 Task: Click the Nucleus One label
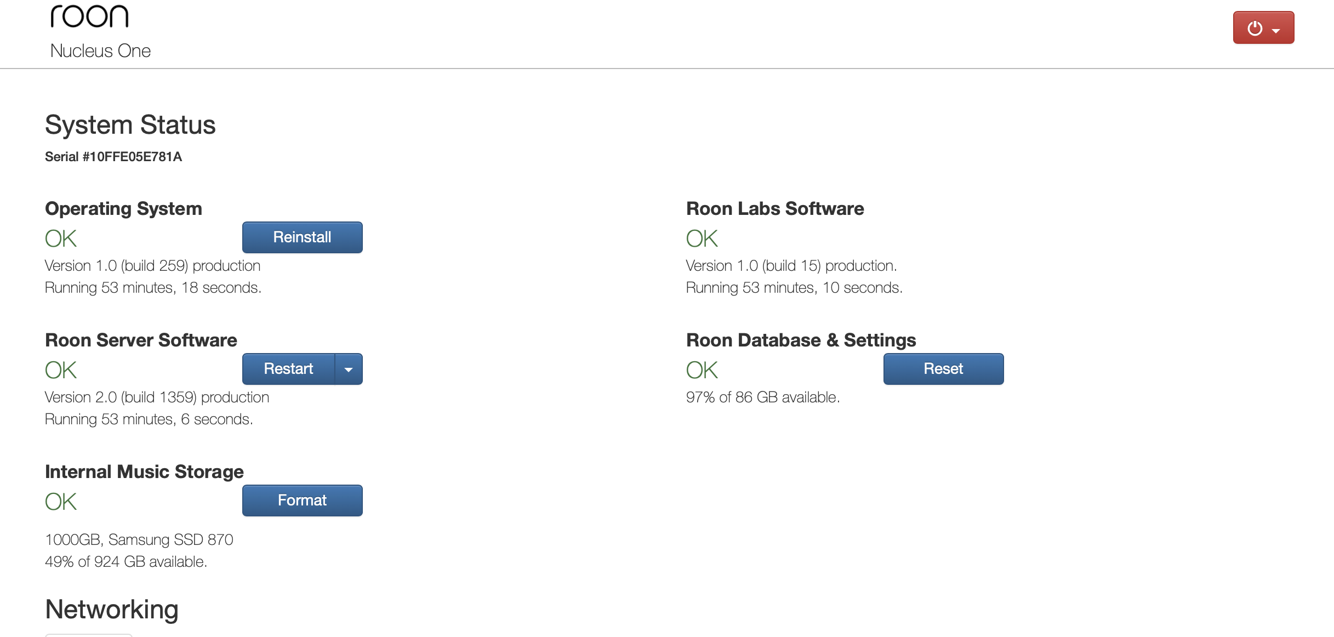click(100, 51)
